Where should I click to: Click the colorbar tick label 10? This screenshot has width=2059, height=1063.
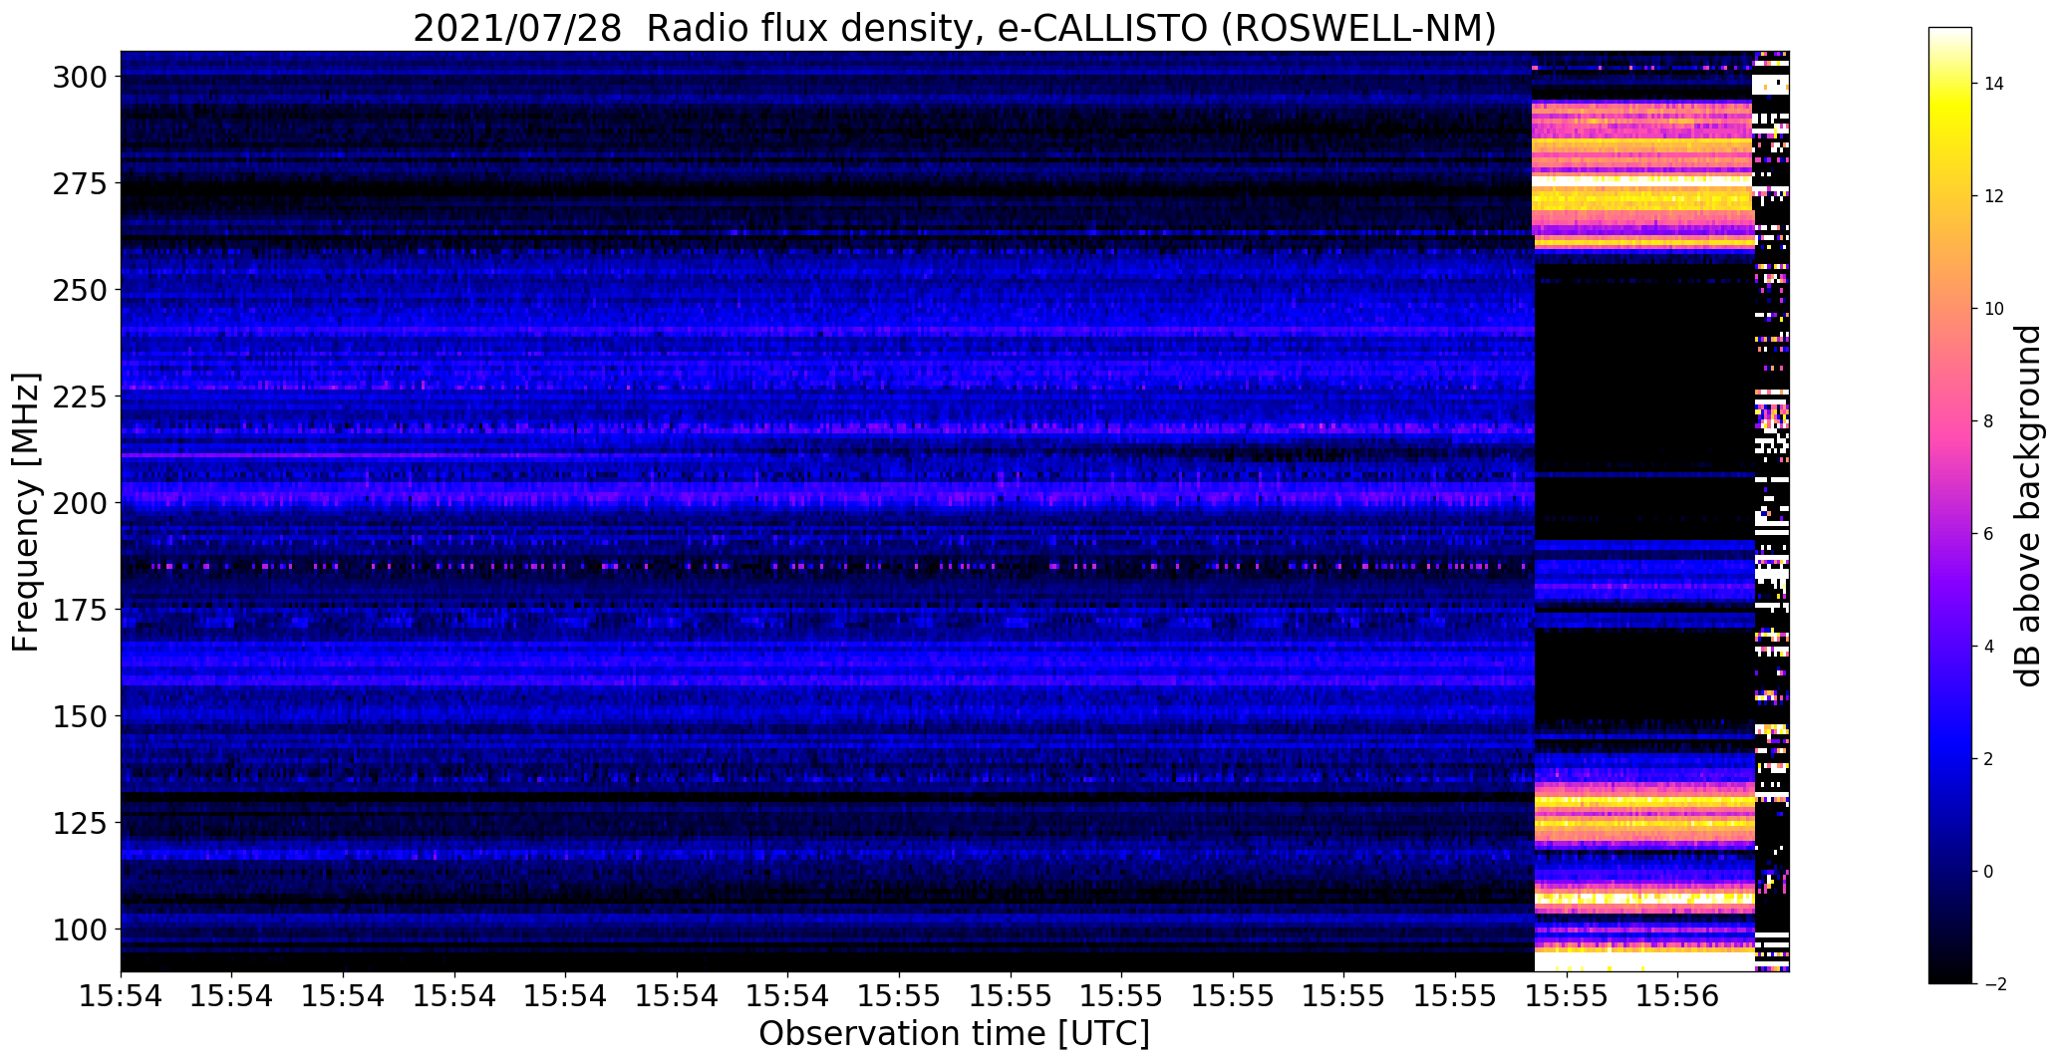point(1994,309)
